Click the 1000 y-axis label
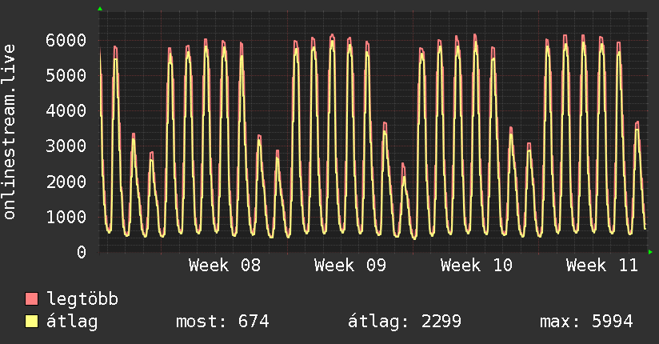 pos(66,217)
